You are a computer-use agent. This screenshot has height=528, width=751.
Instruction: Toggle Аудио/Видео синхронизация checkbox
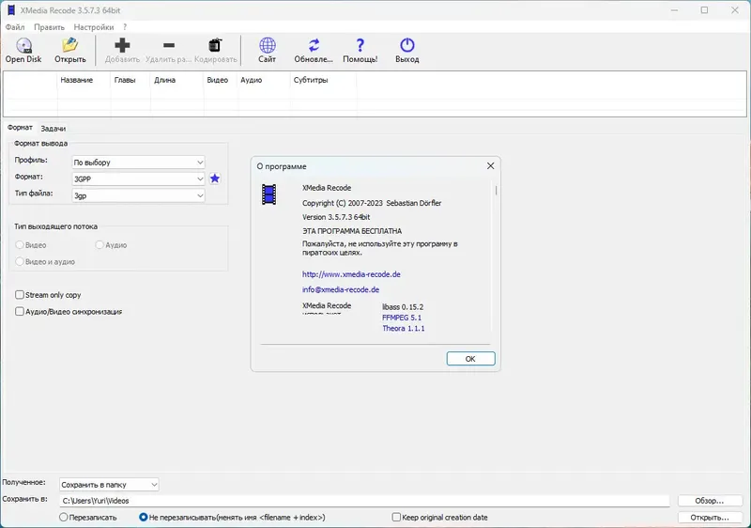(20, 311)
